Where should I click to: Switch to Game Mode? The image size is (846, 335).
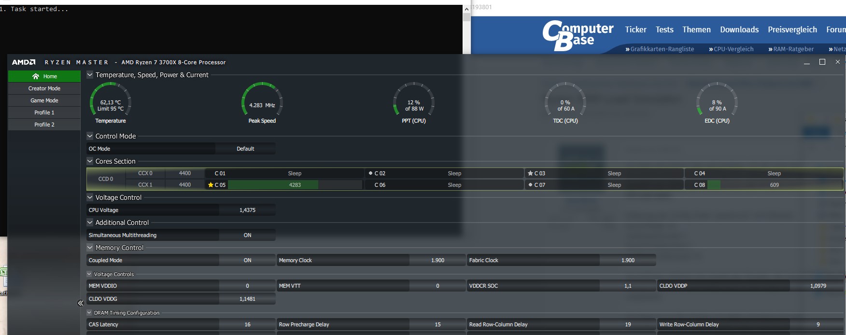pos(44,100)
